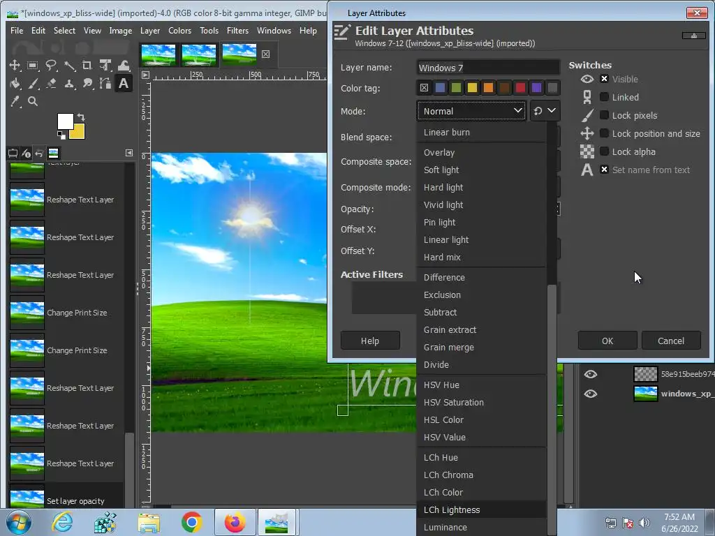This screenshot has width=715, height=536.
Task: Select the Smudge tool
Action: pos(87,84)
